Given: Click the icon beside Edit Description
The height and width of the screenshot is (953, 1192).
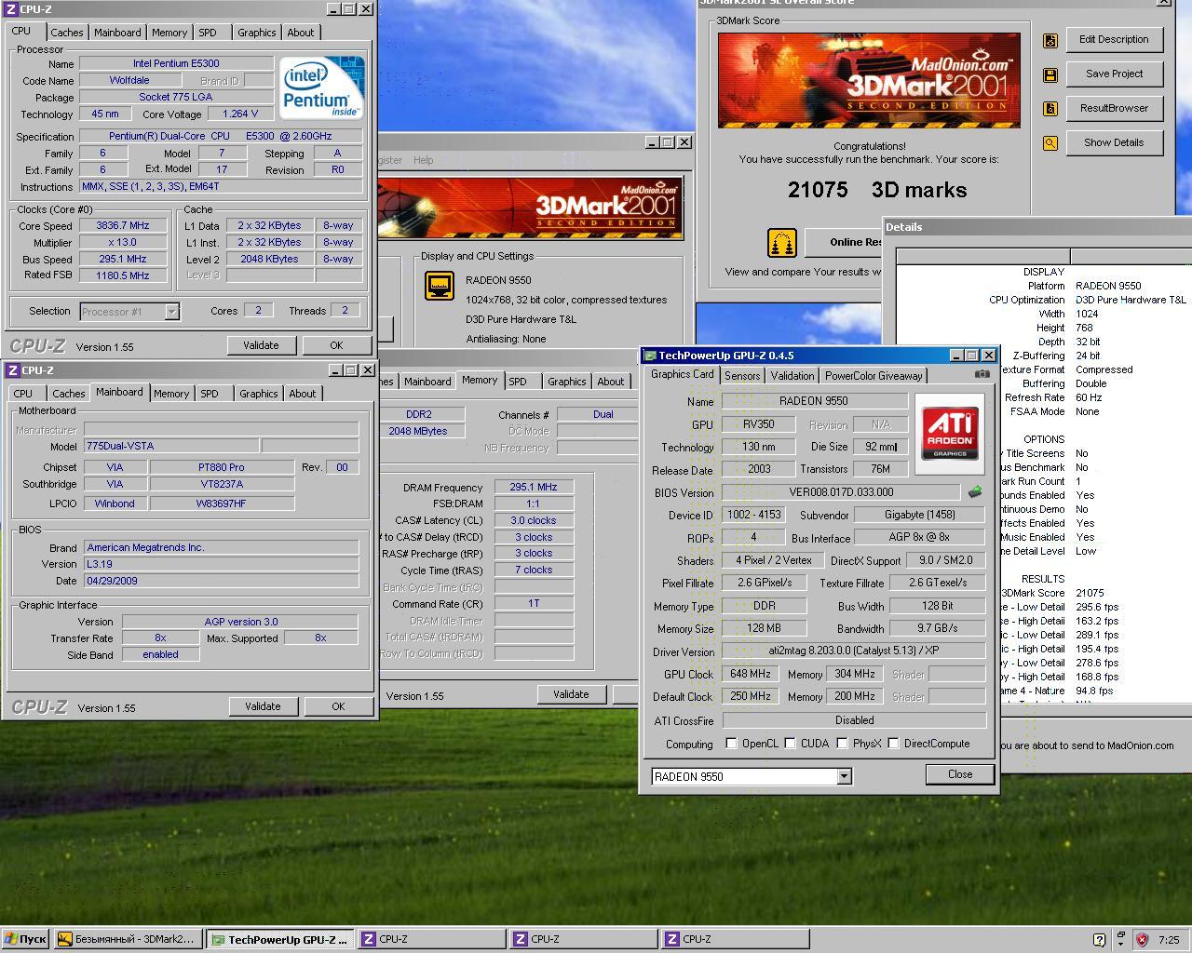Looking at the screenshot, I should pyautogui.click(x=1050, y=40).
